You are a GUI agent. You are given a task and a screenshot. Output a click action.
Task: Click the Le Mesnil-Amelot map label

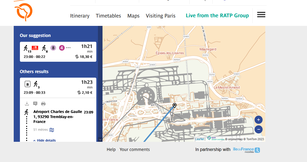pyautogui.click(x=227, y=88)
